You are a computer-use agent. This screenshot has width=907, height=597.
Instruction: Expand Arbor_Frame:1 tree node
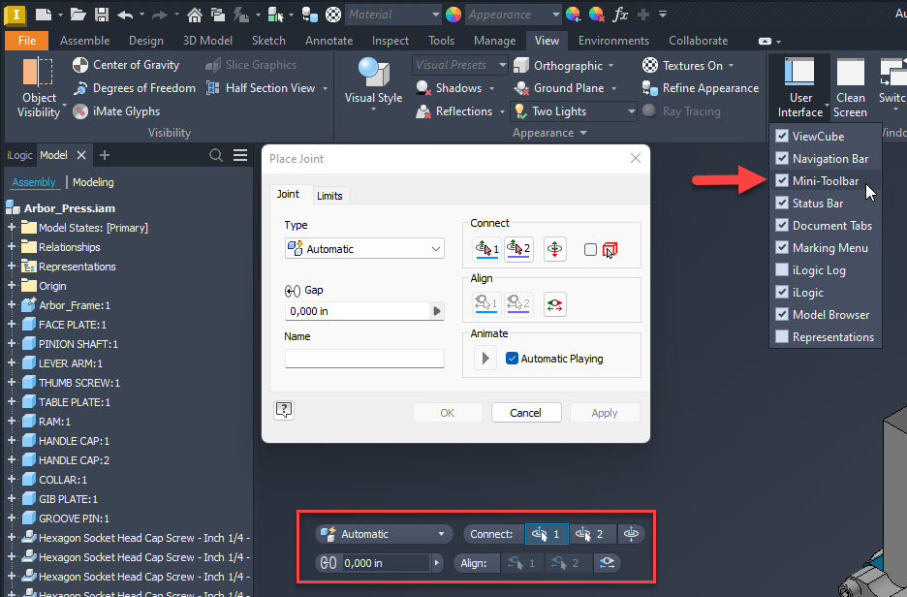click(12, 305)
